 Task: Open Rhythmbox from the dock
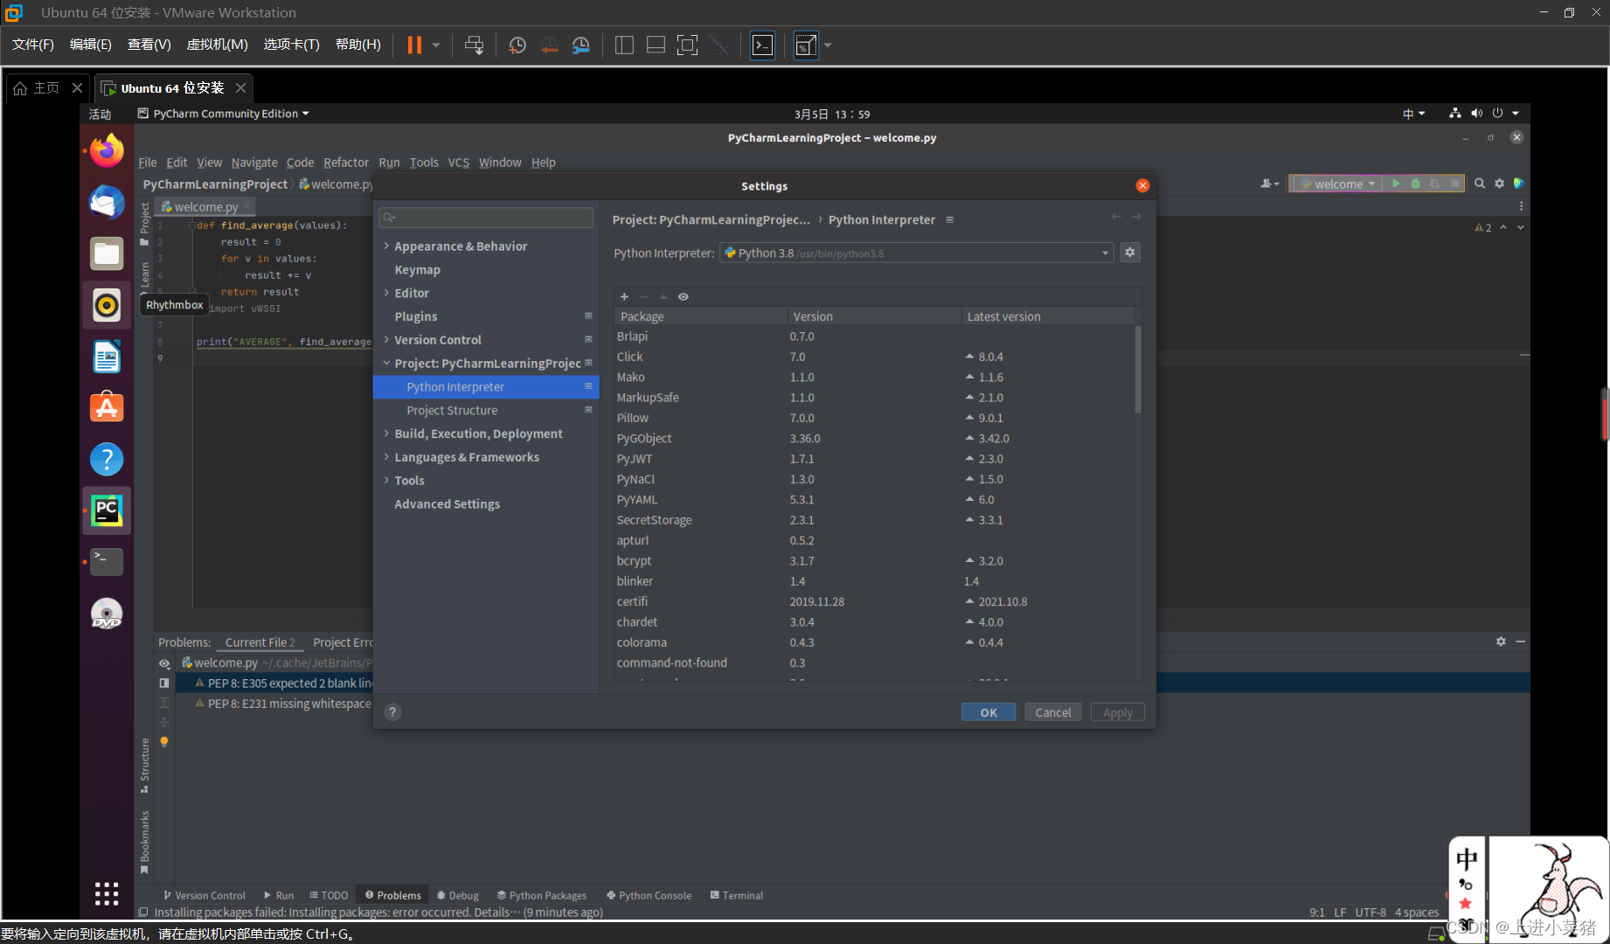click(106, 304)
